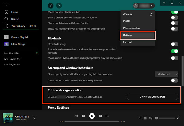This screenshot has width=184, height=126.
Task: Open Search from the sidebar
Action: (6, 19)
